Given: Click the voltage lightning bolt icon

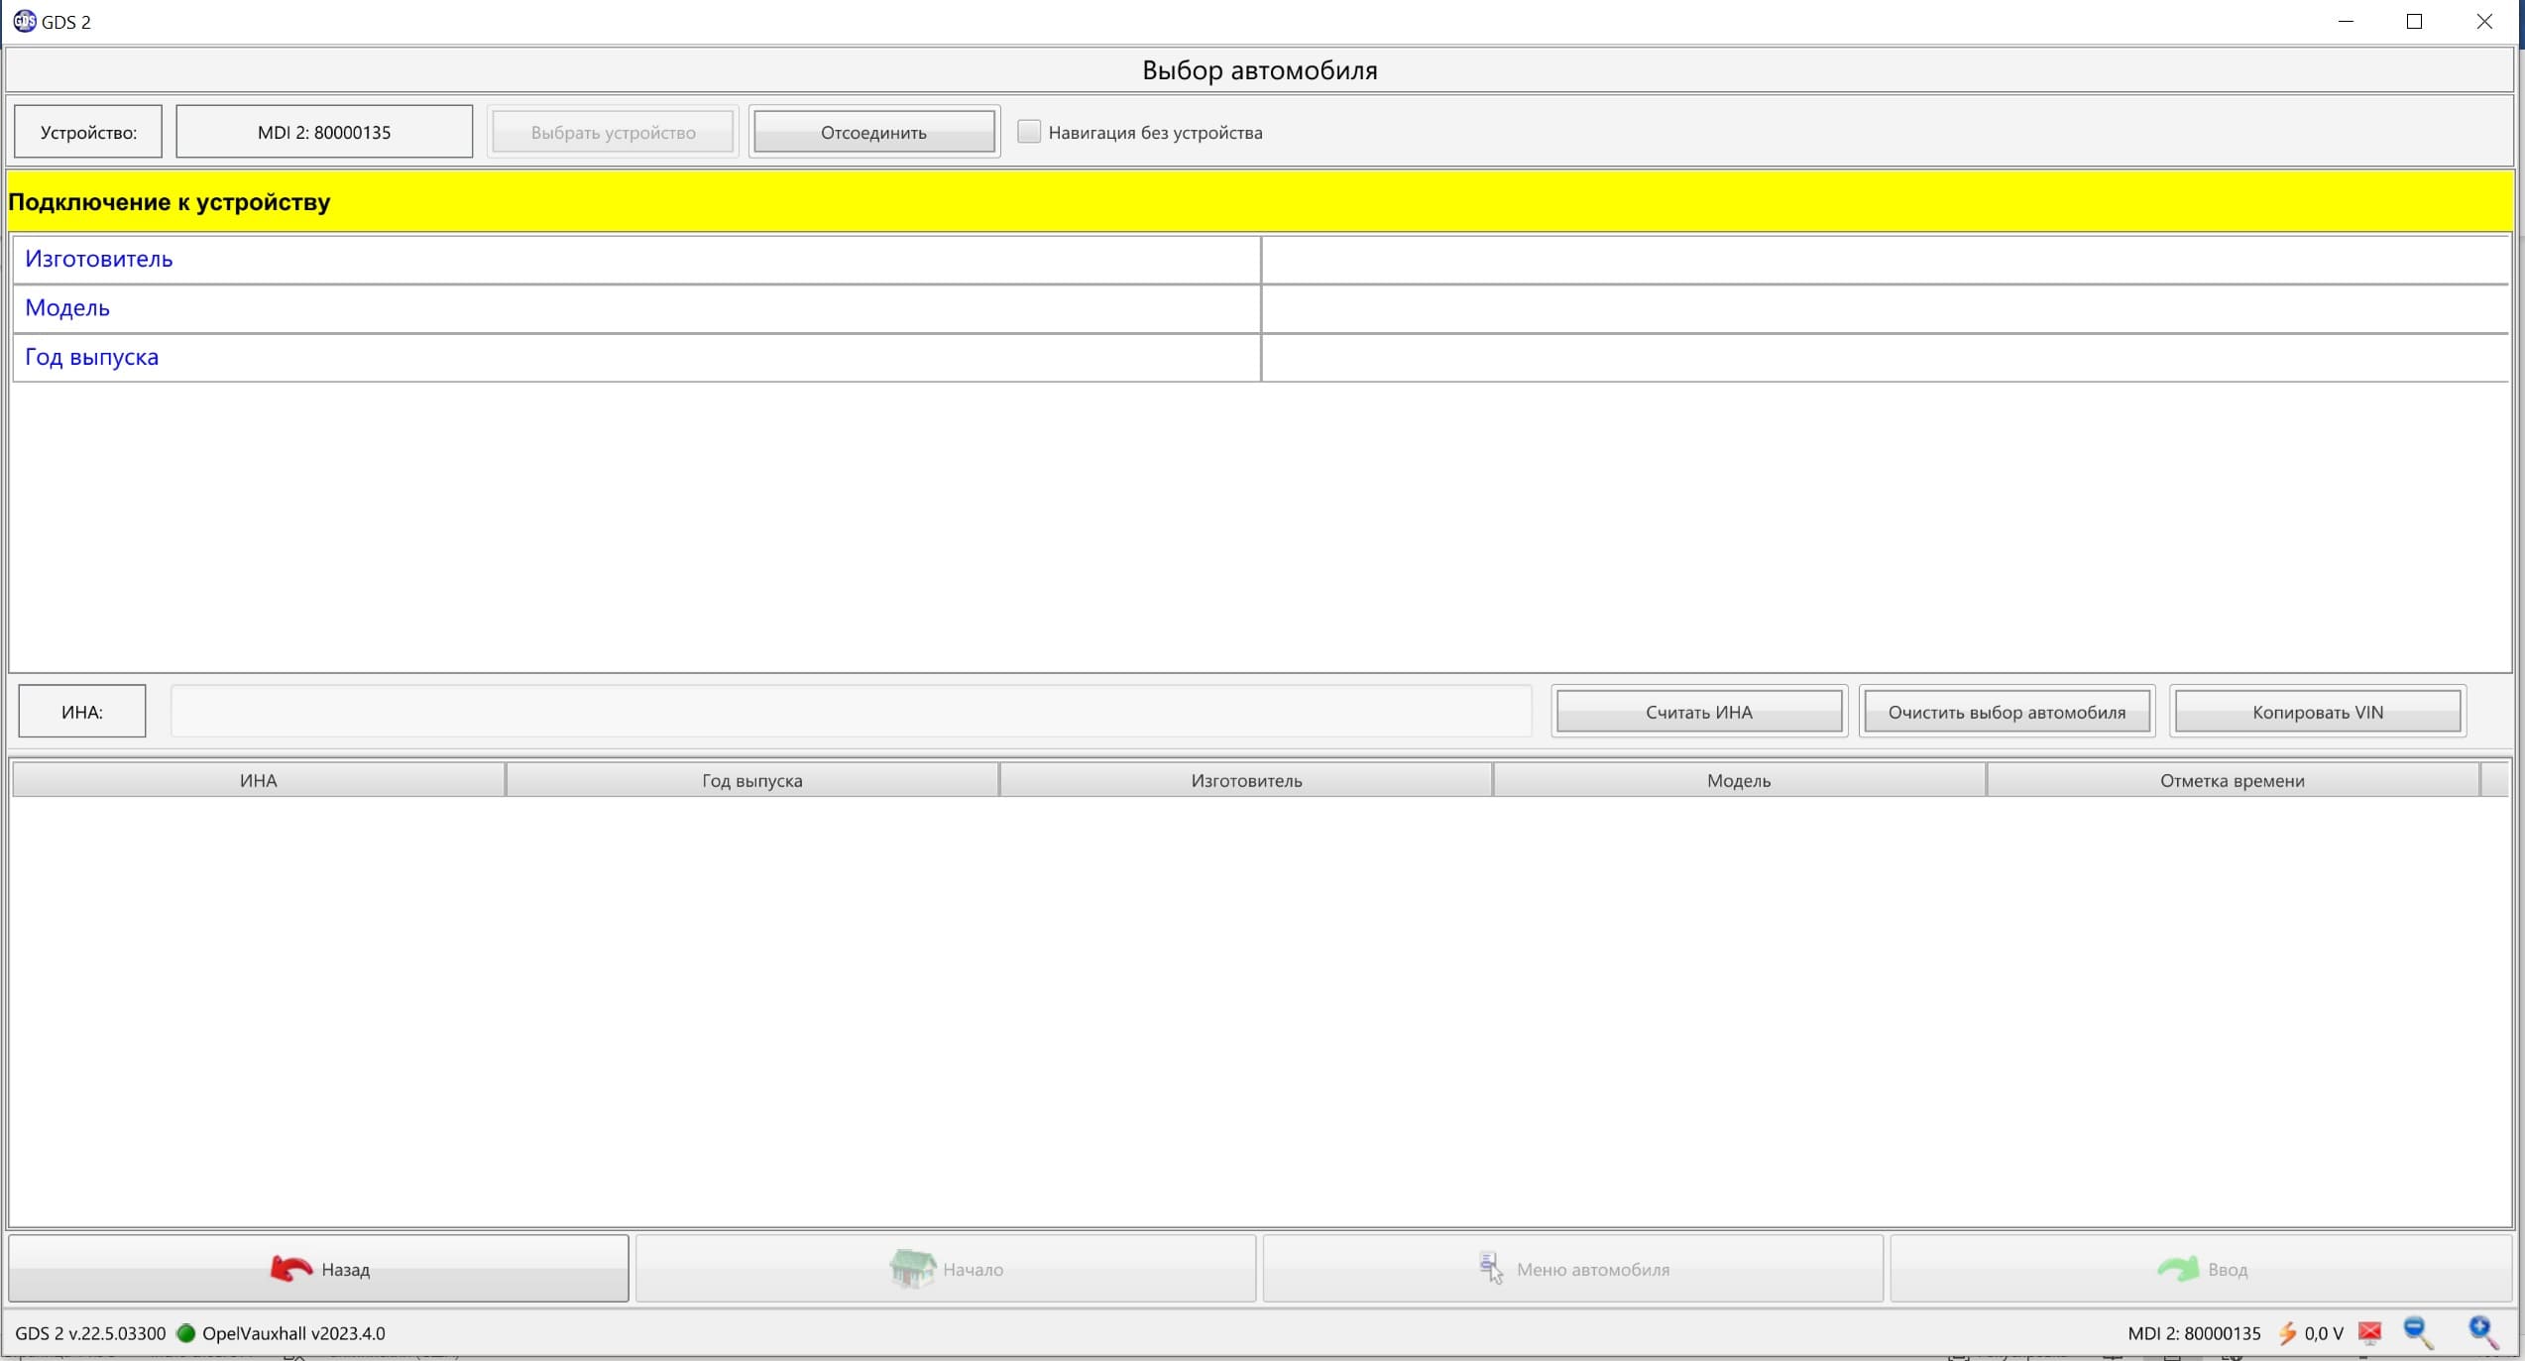Looking at the screenshot, I should pyautogui.click(x=2288, y=1333).
